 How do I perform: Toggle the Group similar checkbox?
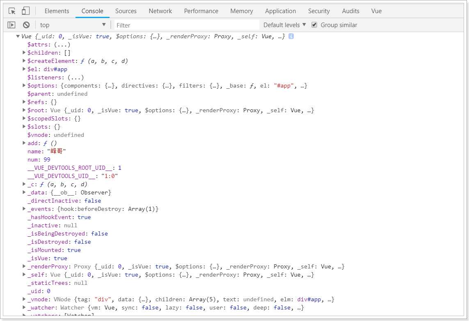[x=314, y=25]
